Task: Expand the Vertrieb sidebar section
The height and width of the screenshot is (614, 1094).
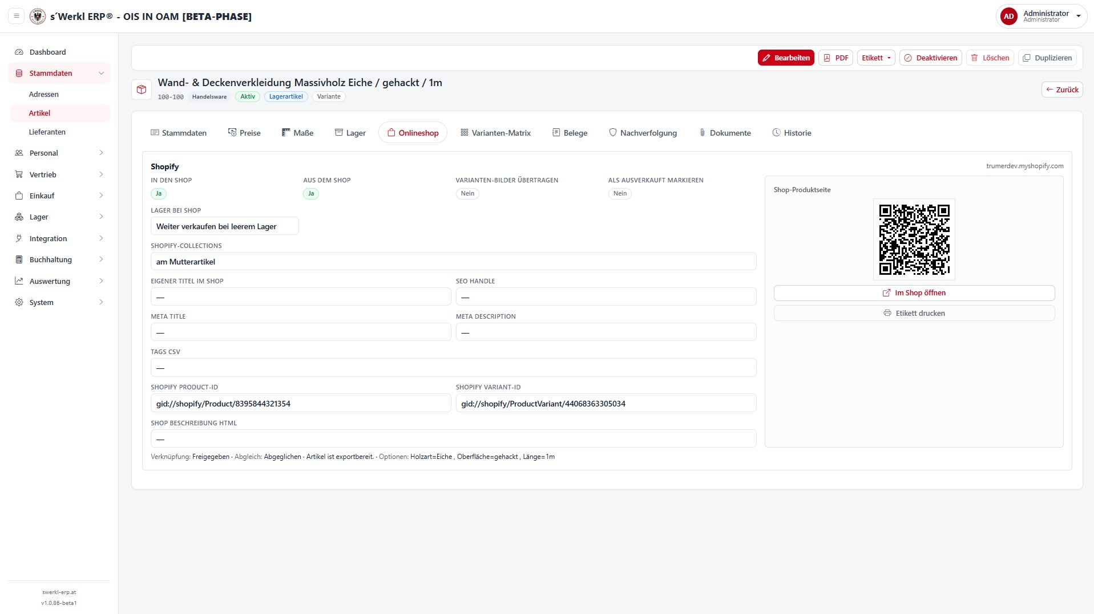Action: (59, 174)
